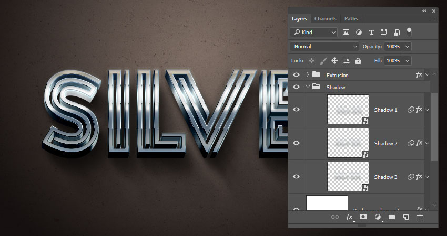Create a new group folder icon
This screenshot has height=236, width=447.
pos(392,217)
